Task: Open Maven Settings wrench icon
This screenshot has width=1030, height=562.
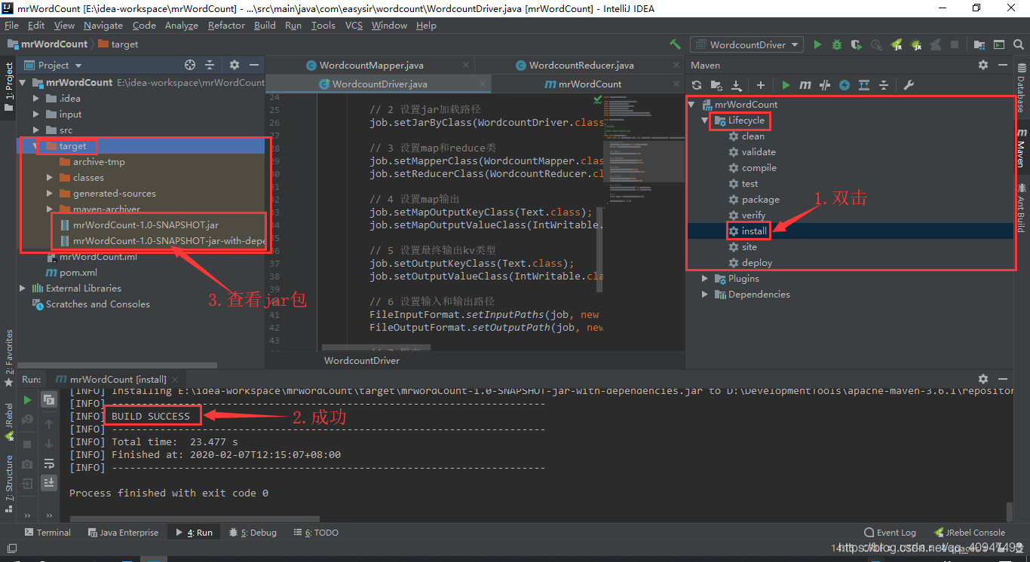Action: (x=909, y=85)
